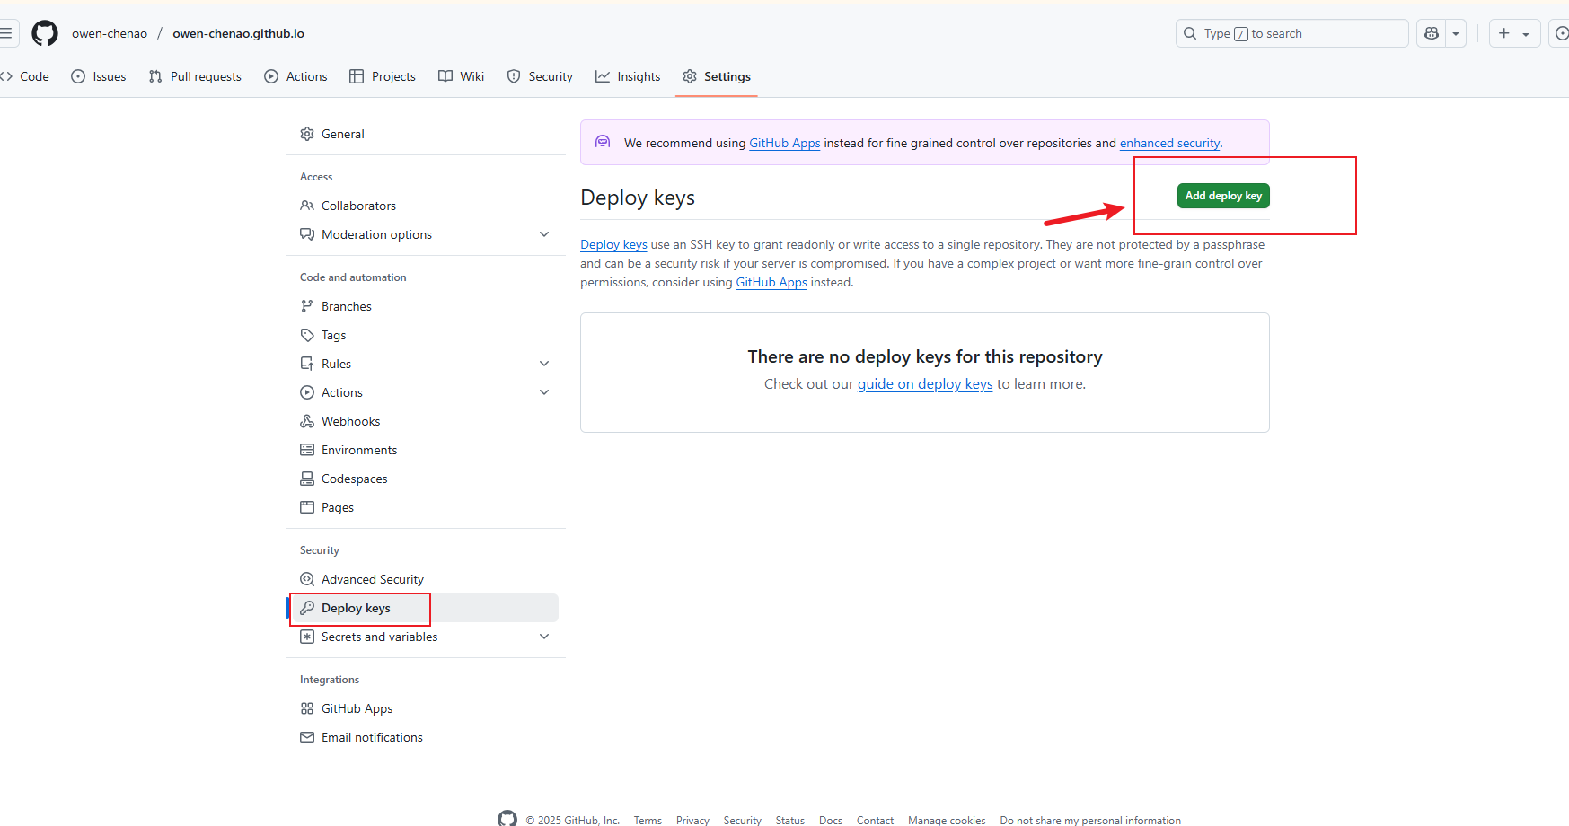The image size is (1569, 826).
Task: Click the search field 'Type / to search'
Action: (1291, 33)
